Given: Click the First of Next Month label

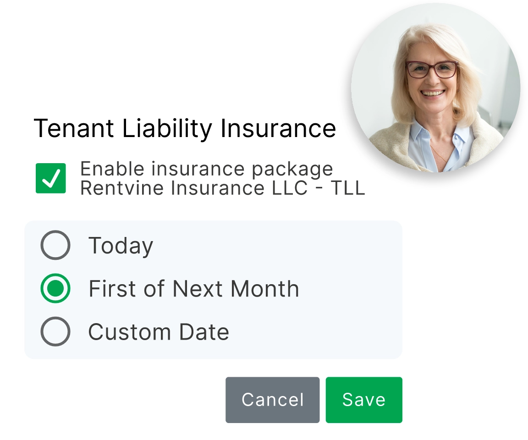Looking at the screenshot, I should [x=195, y=289].
